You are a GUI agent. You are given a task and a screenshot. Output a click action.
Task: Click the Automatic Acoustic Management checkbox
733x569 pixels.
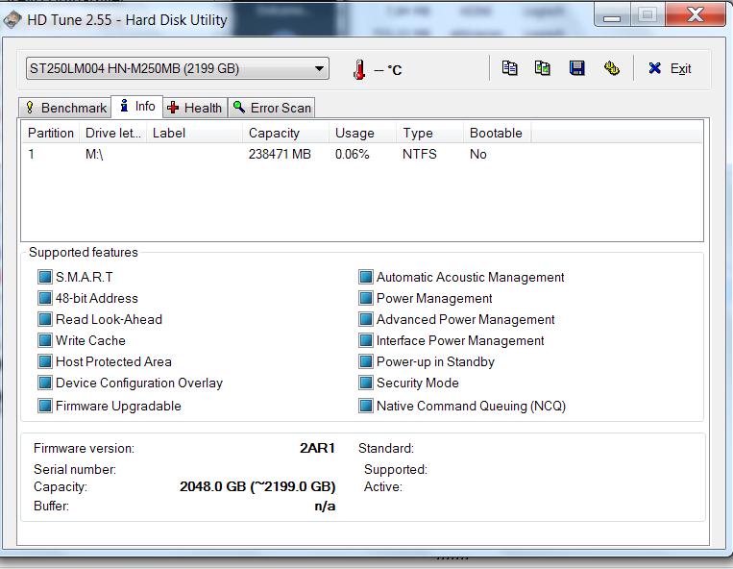(x=366, y=277)
